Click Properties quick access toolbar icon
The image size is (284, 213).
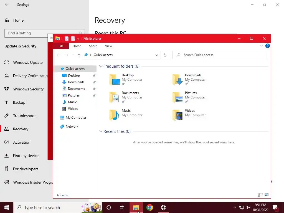(67, 38)
